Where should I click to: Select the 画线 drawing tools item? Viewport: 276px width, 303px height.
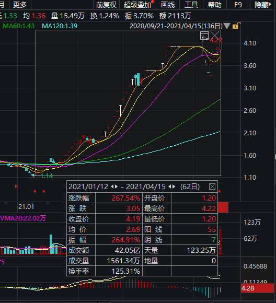click(168, 5)
